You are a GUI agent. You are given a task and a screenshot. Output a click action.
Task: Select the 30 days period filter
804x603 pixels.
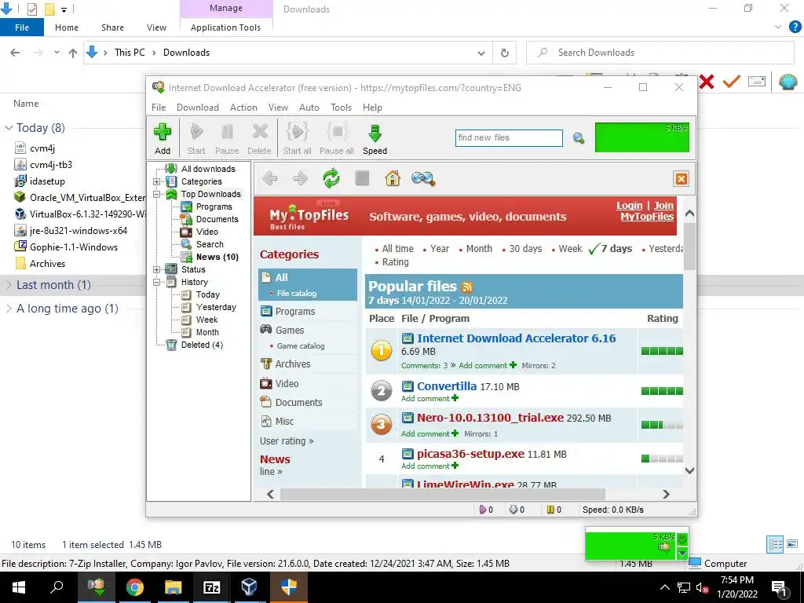[x=525, y=249]
